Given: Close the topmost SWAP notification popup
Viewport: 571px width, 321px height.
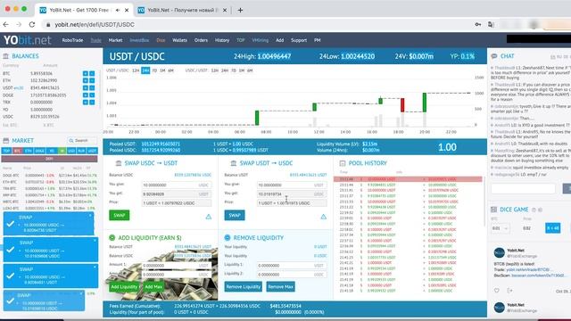Looking at the screenshot, I should point(90,216).
